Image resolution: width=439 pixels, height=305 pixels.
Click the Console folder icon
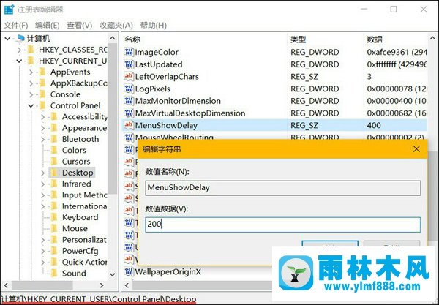42,94
